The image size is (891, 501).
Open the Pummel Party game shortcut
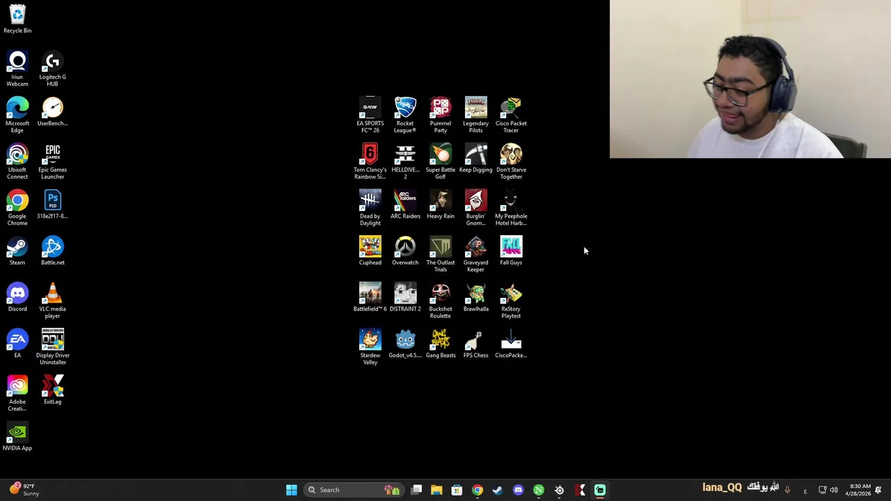click(440, 115)
